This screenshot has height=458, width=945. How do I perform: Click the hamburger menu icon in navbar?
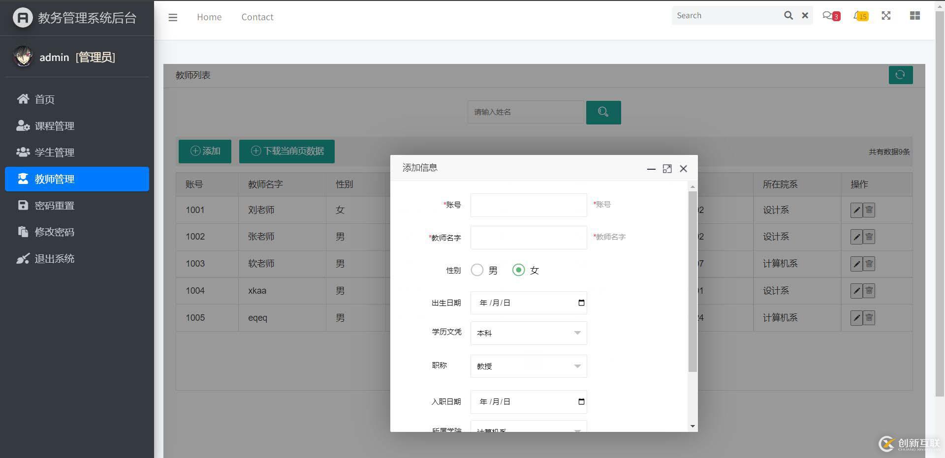(x=173, y=17)
